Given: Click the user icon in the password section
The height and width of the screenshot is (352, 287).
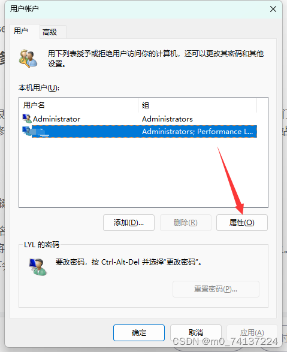Looking at the screenshot, I should pos(38,267).
